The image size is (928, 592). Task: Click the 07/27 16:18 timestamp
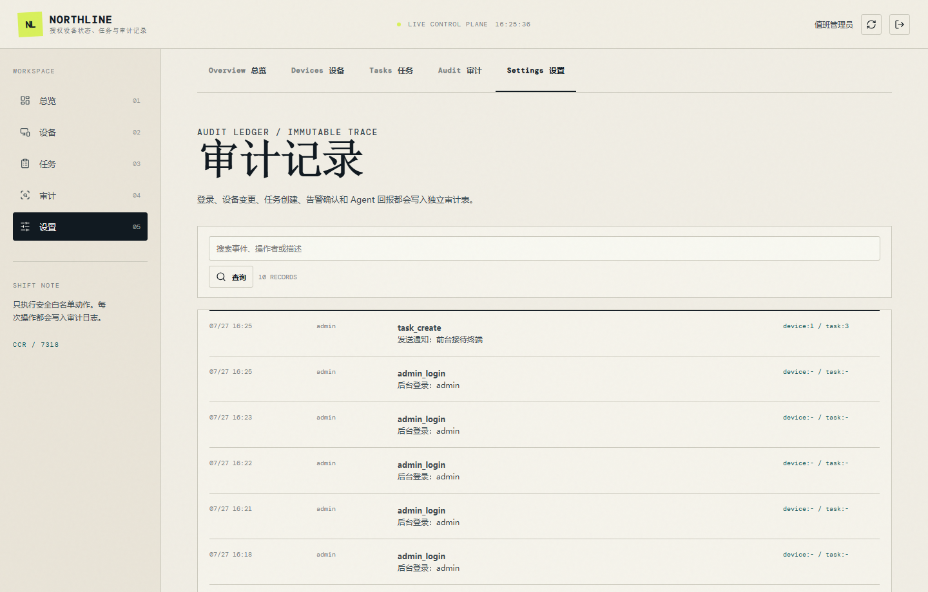pos(231,555)
